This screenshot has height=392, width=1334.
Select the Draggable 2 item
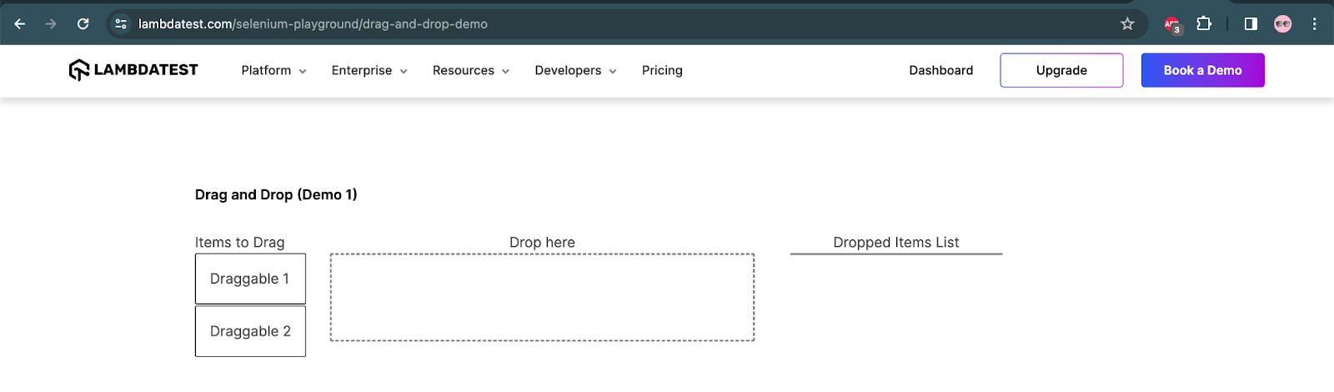(x=250, y=331)
